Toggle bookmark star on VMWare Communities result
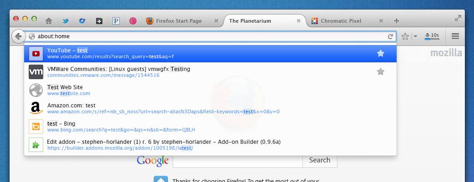Viewport: 474px width, 182px height. click(381, 71)
